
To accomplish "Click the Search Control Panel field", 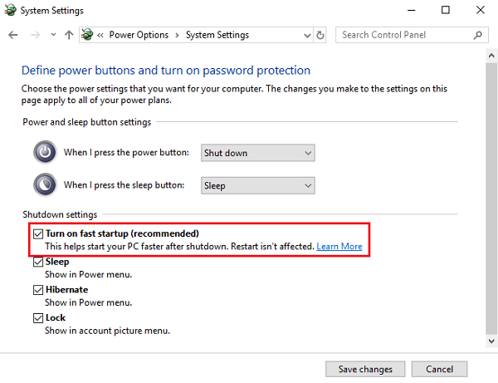I will (x=404, y=36).
